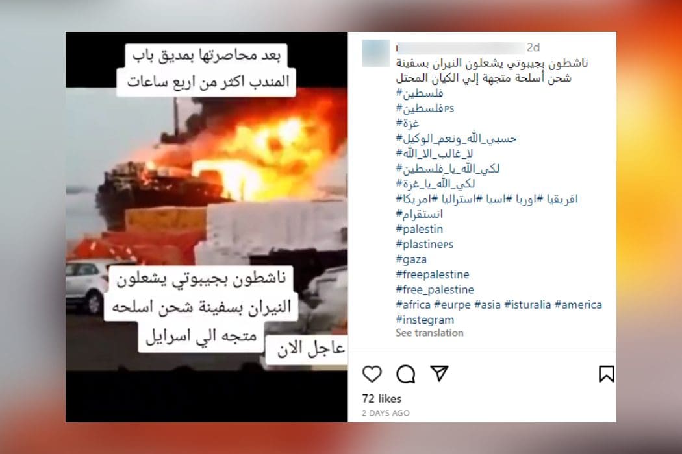
Task: Open #freepalestine hashtag
Action: (433, 274)
